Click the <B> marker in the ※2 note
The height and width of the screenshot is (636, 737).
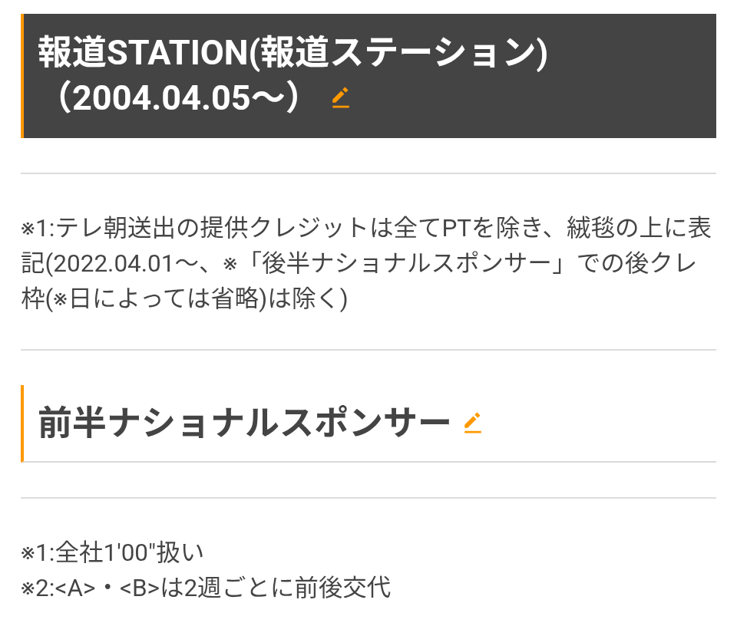[140, 588]
